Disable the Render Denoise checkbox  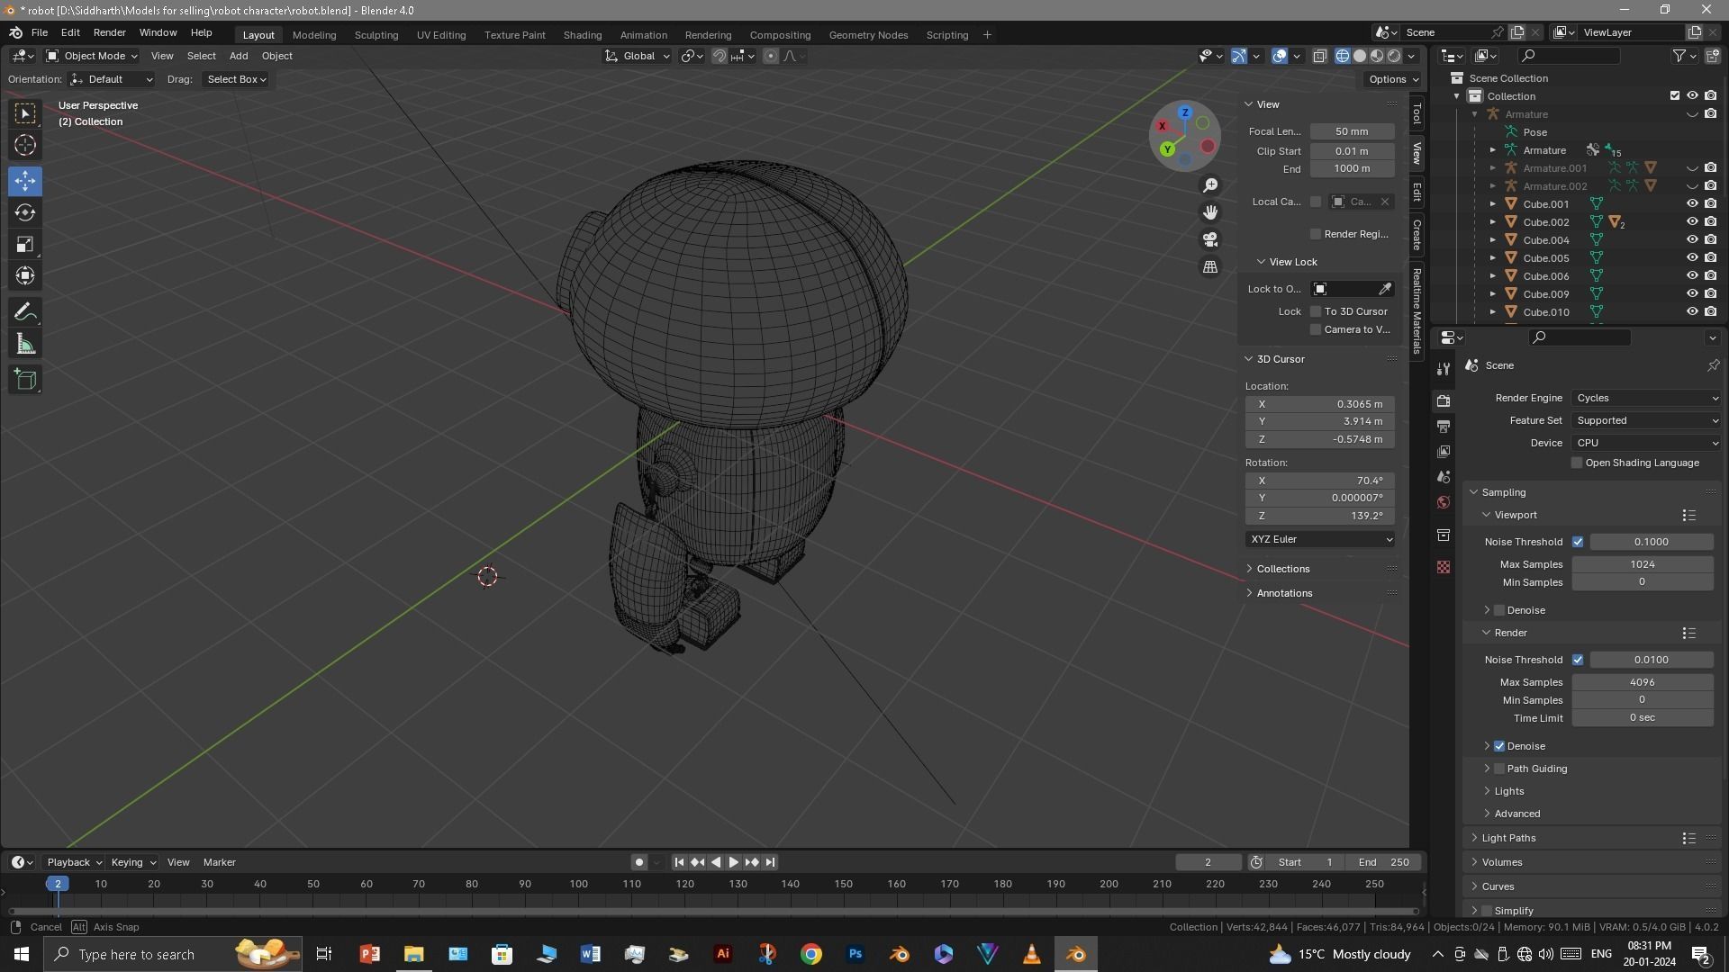click(x=1499, y=746)
